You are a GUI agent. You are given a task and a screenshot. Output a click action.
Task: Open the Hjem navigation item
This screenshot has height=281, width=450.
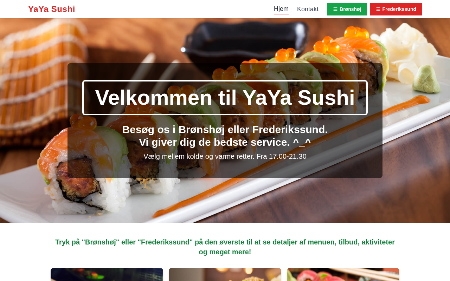click(x=281, y=9)
